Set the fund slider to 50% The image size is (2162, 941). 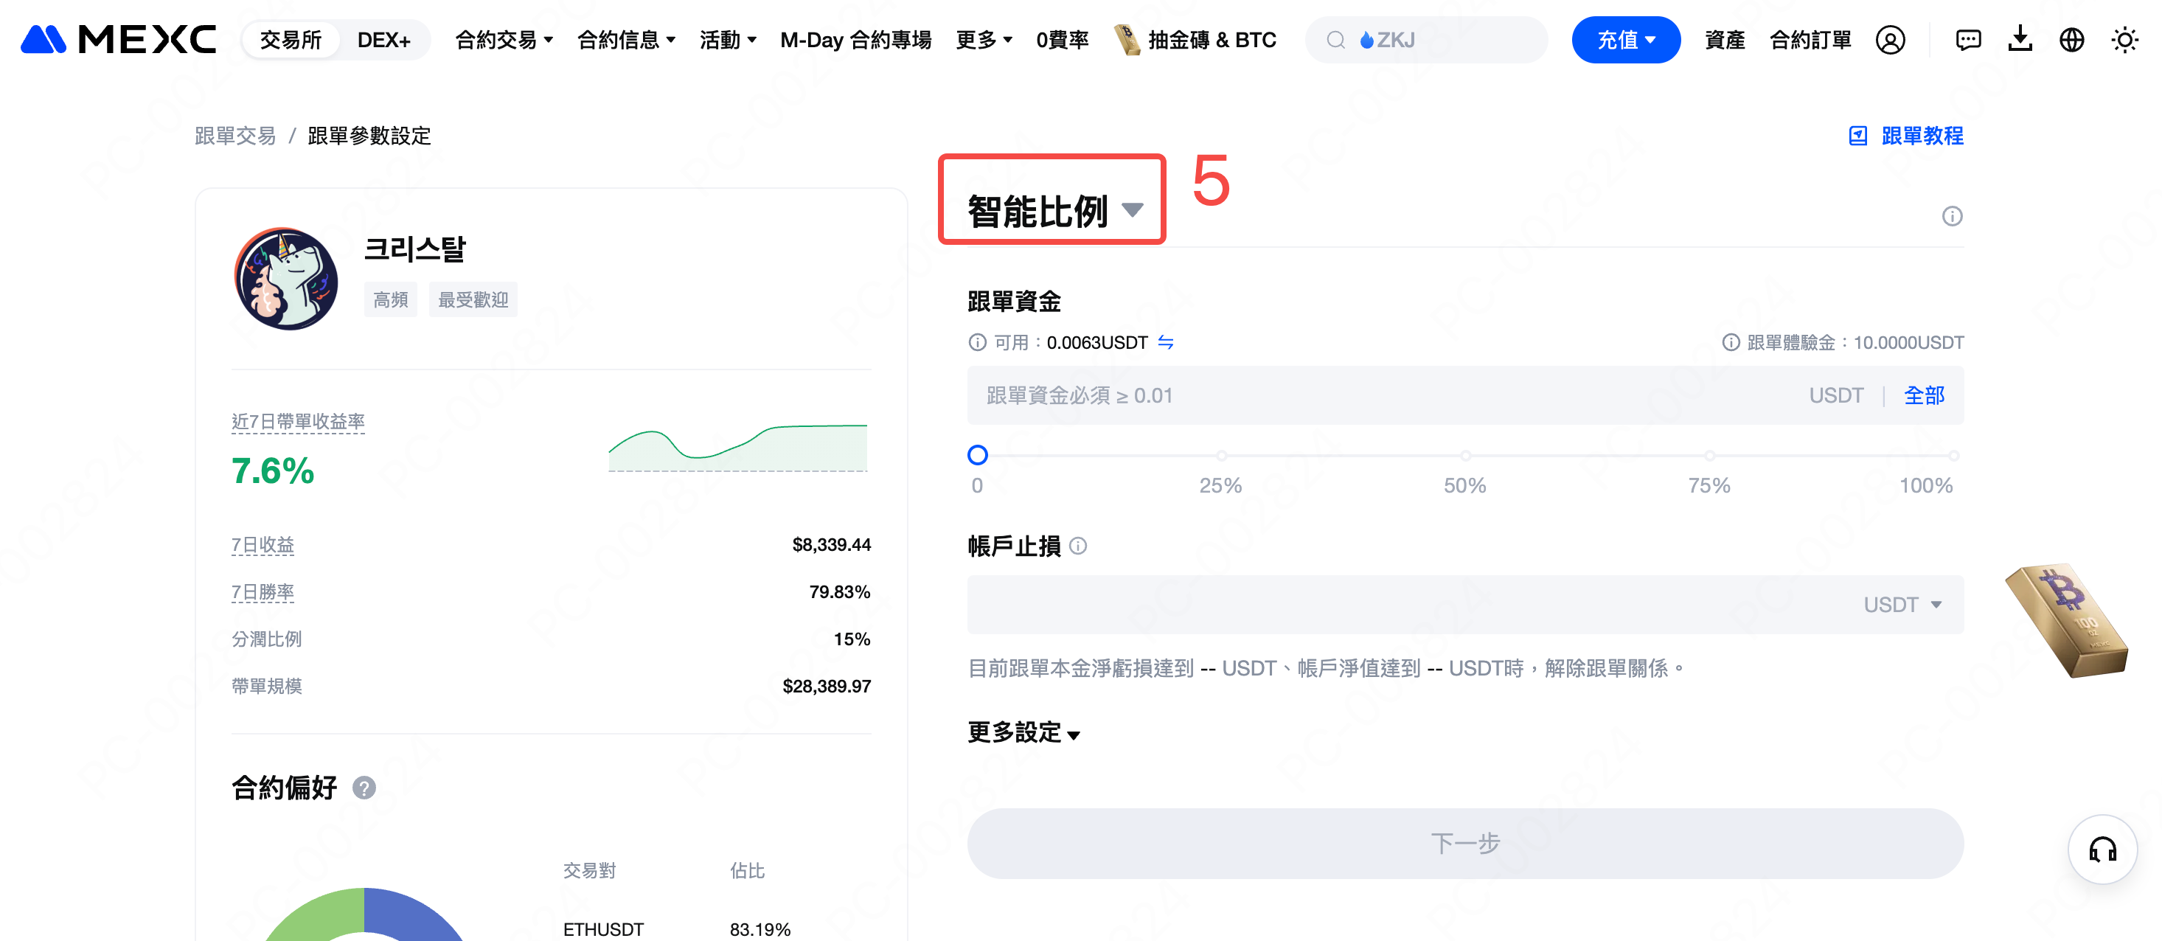click(1464, 456)
